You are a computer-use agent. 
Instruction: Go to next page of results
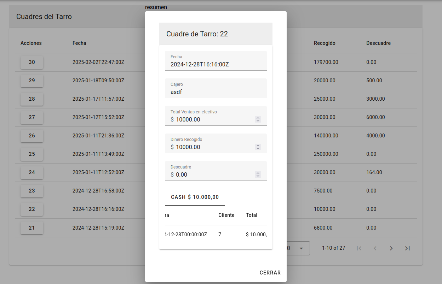[x=391, y=248]
